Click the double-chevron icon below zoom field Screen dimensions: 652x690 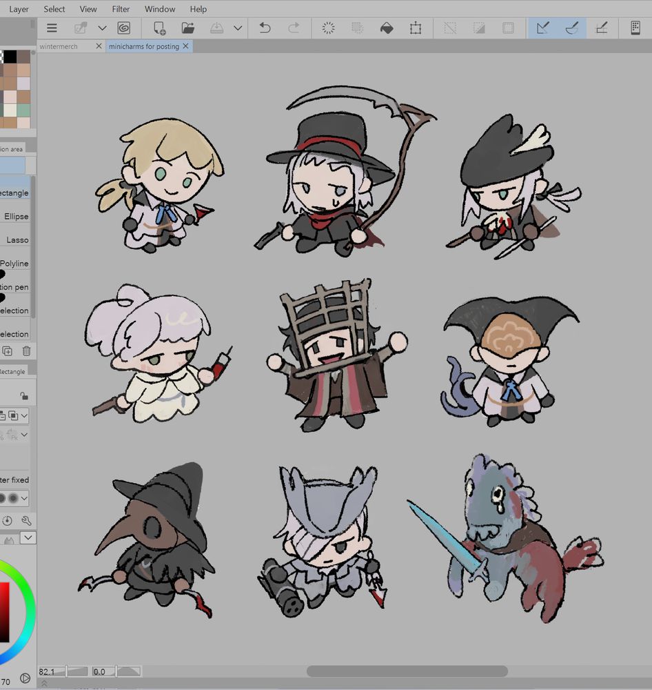44,683
